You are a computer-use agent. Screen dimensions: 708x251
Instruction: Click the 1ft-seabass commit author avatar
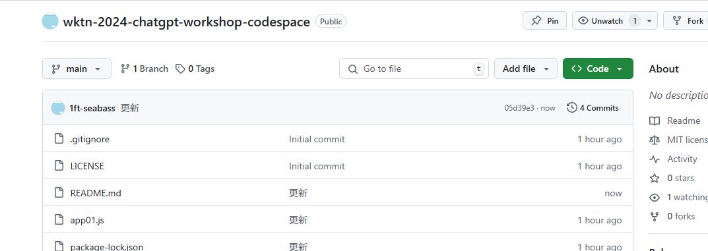(58, 107)
